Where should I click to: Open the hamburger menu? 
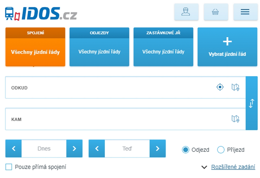(245, 12)
